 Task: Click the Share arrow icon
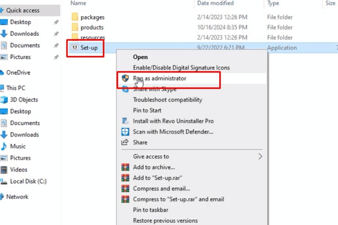tap(125, 142)
